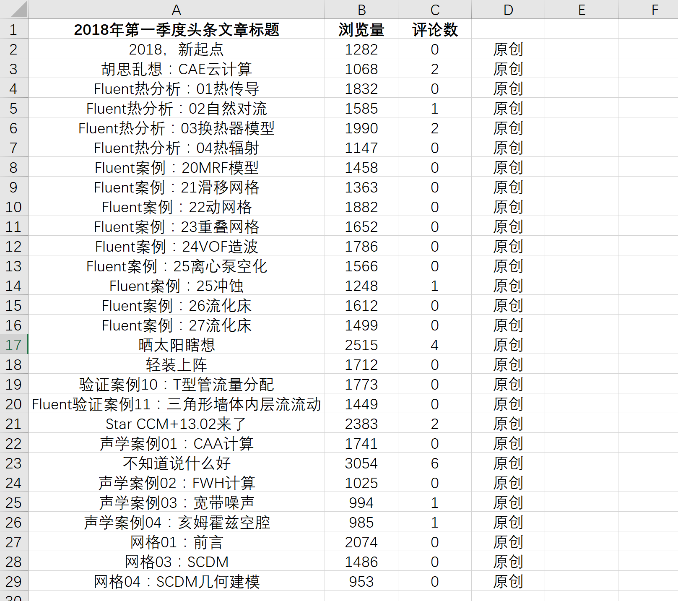Image resolution: width=678 pixels, height=601 pixels.
Task: Select cell 声学案例02：FWH计算
Action: coord(177,482)
